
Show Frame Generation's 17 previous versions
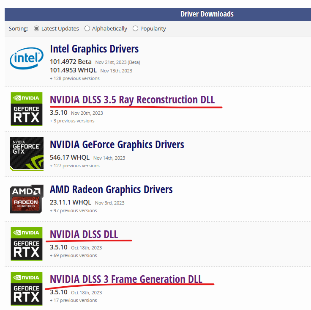coord(74,300)
